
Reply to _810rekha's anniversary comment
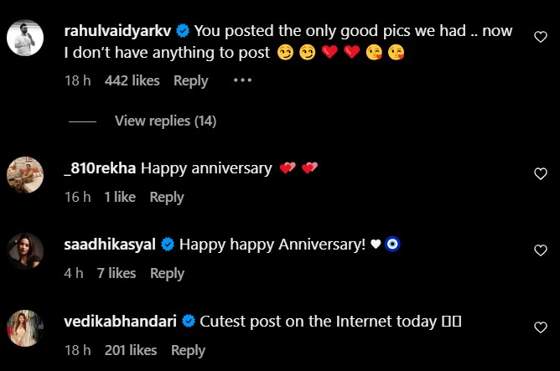click(166, 197)
